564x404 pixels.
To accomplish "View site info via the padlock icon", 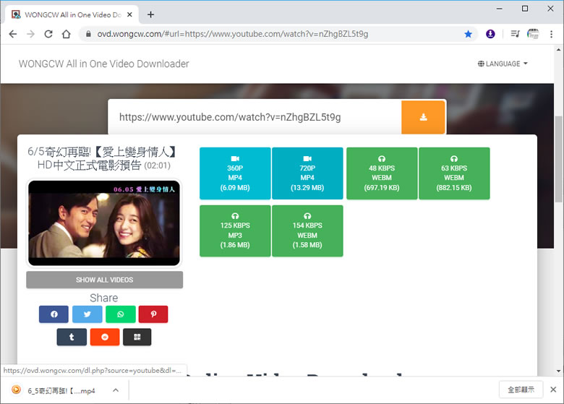I will click(x=88, y=34).
